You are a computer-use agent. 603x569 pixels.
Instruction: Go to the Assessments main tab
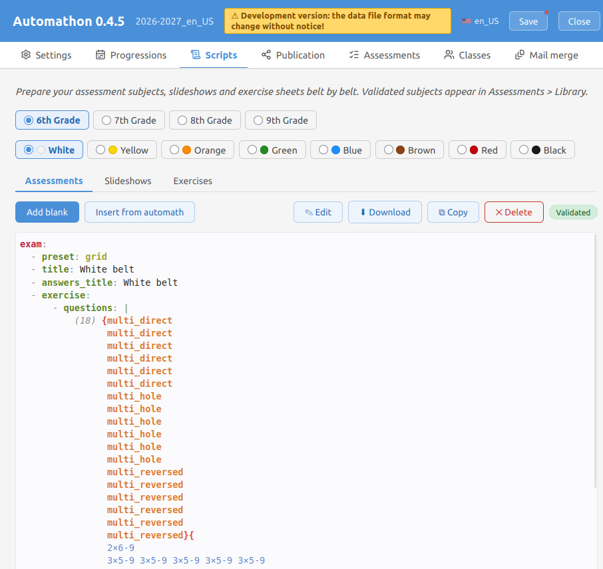coord(385,55)
